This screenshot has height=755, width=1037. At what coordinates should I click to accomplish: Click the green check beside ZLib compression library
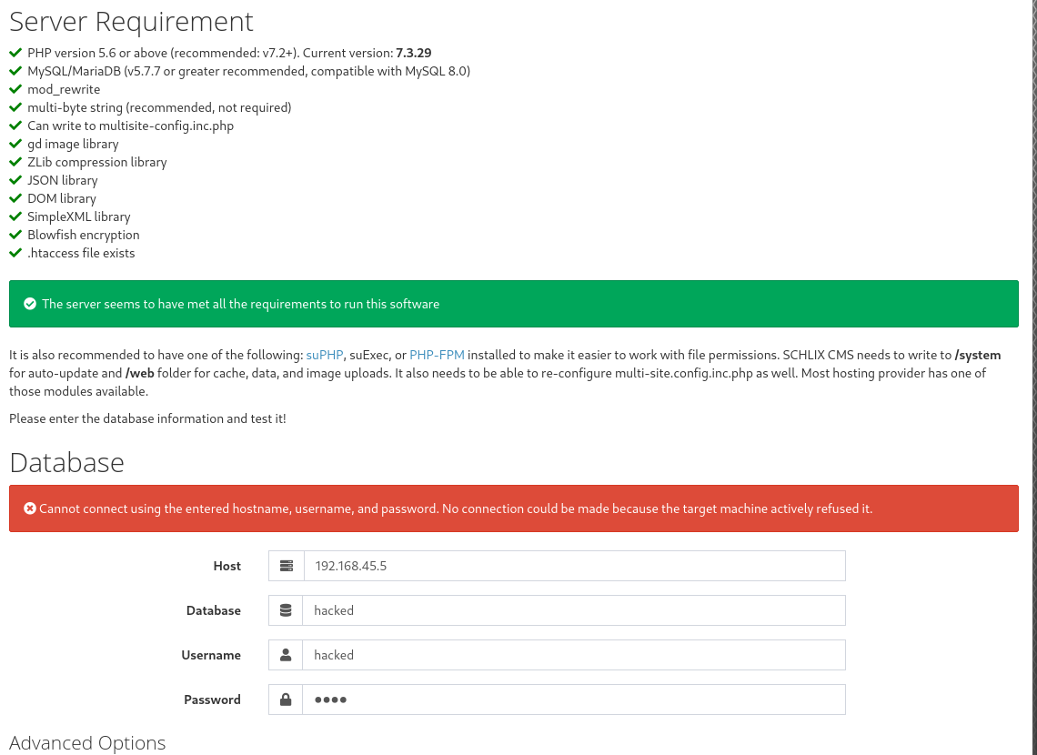point(15,162)
